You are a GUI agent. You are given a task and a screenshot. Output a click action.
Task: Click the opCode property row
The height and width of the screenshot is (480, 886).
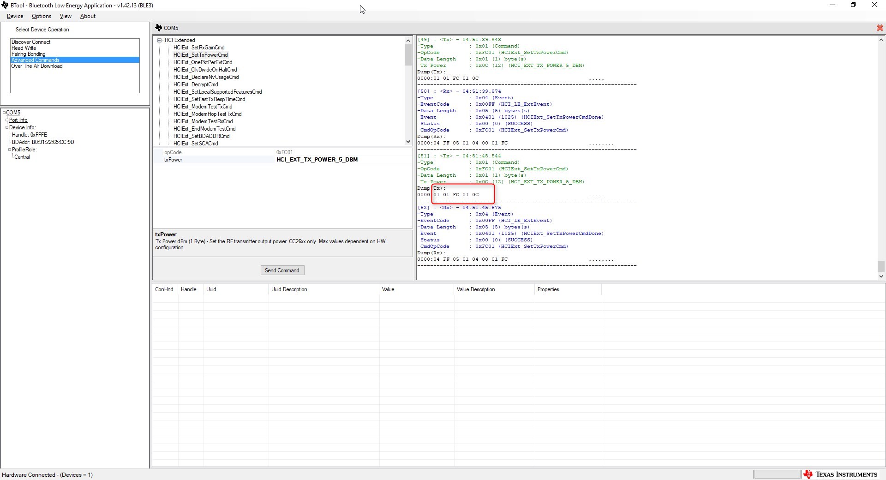[282, 152]
